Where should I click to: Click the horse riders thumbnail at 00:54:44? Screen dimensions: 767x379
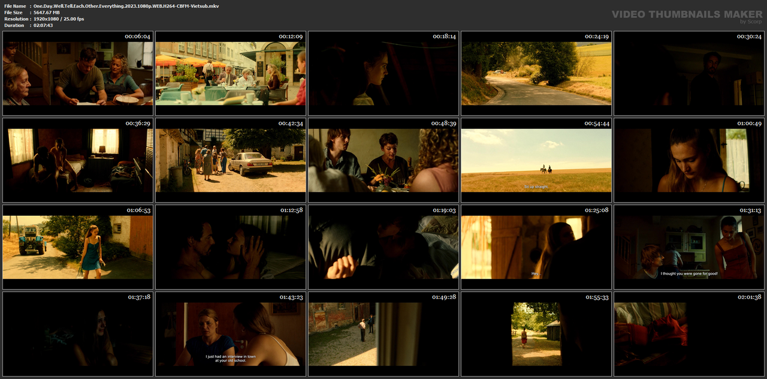click(536, 160)
